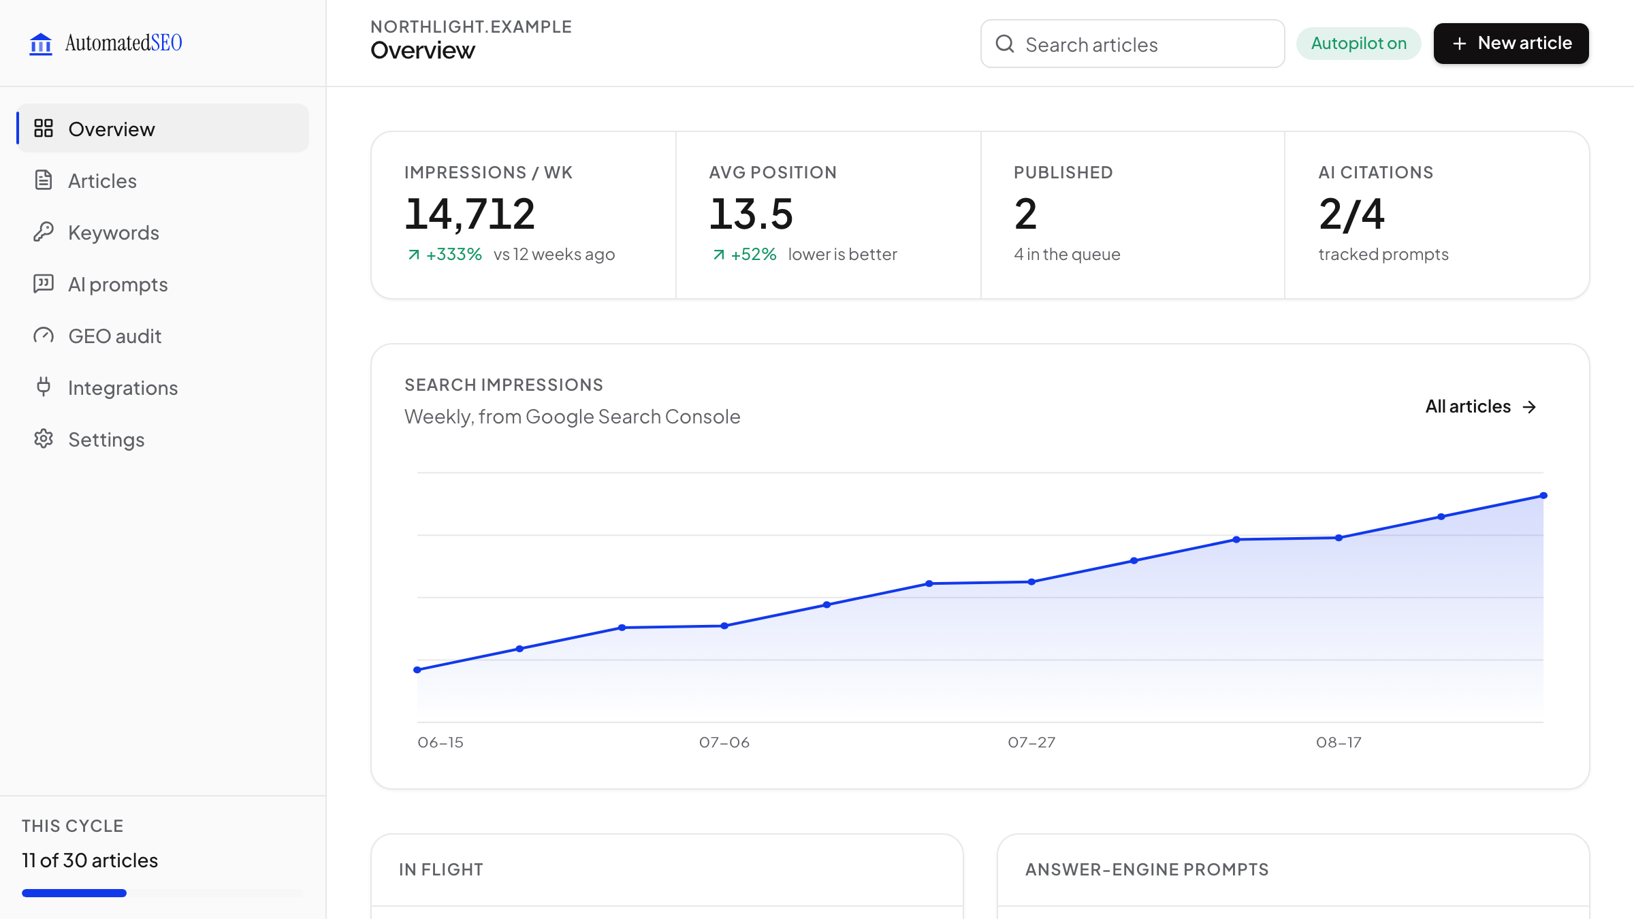
Task: Click the arrow icon beside All articles
Action: (x=1530, y=407)
